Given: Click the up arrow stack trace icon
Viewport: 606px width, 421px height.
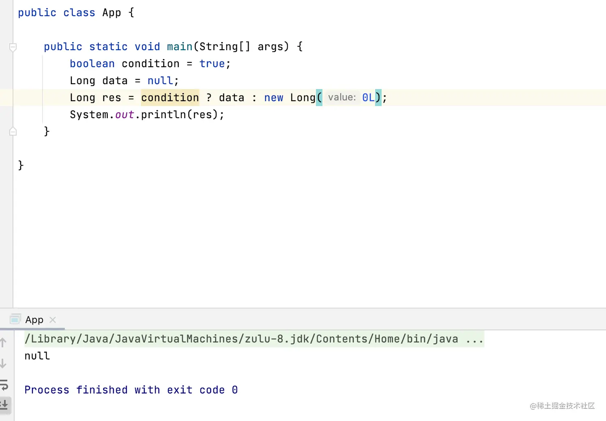Looking at the screenshot, I should pos(3,342).
